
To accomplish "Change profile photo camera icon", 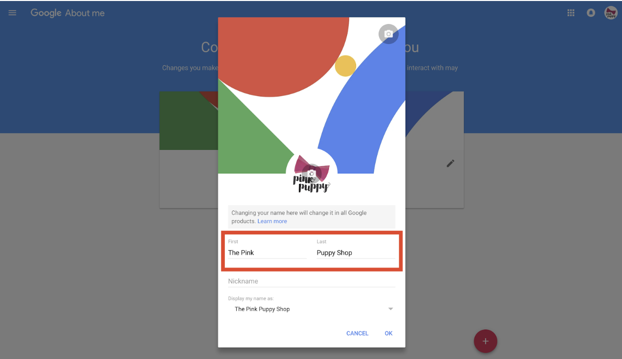I will tap(312, 173).
